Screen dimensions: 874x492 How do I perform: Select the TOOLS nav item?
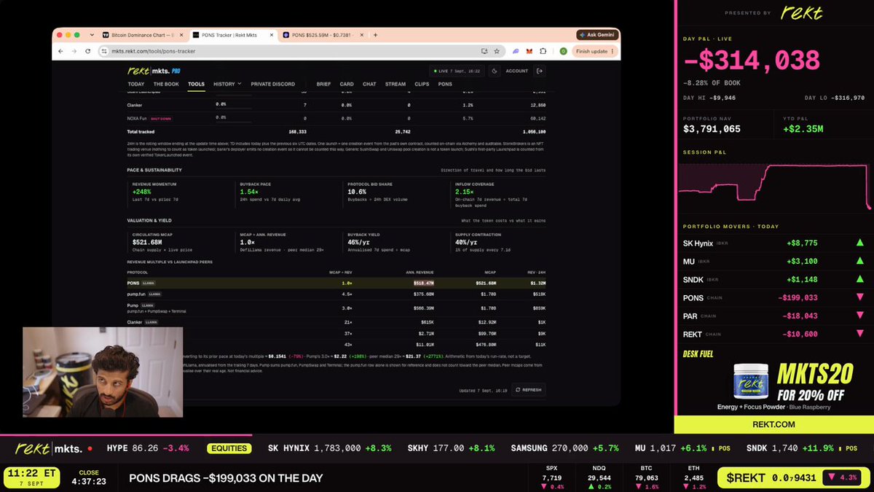pos(197,84)
